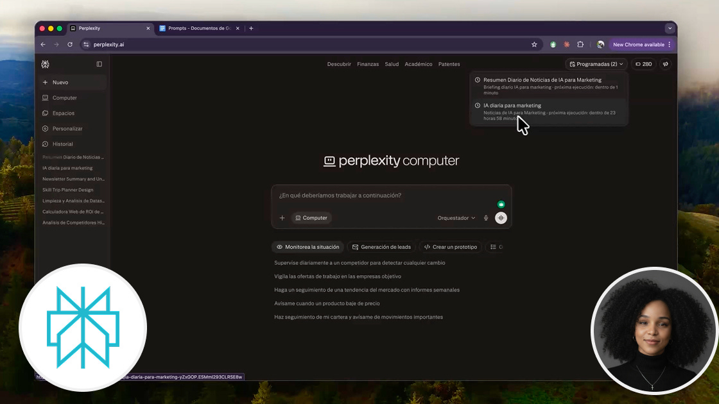Toggle the Computer mode chip

(311, 218)
